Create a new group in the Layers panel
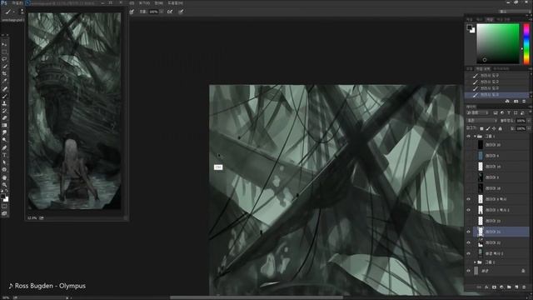 [509, 287]
